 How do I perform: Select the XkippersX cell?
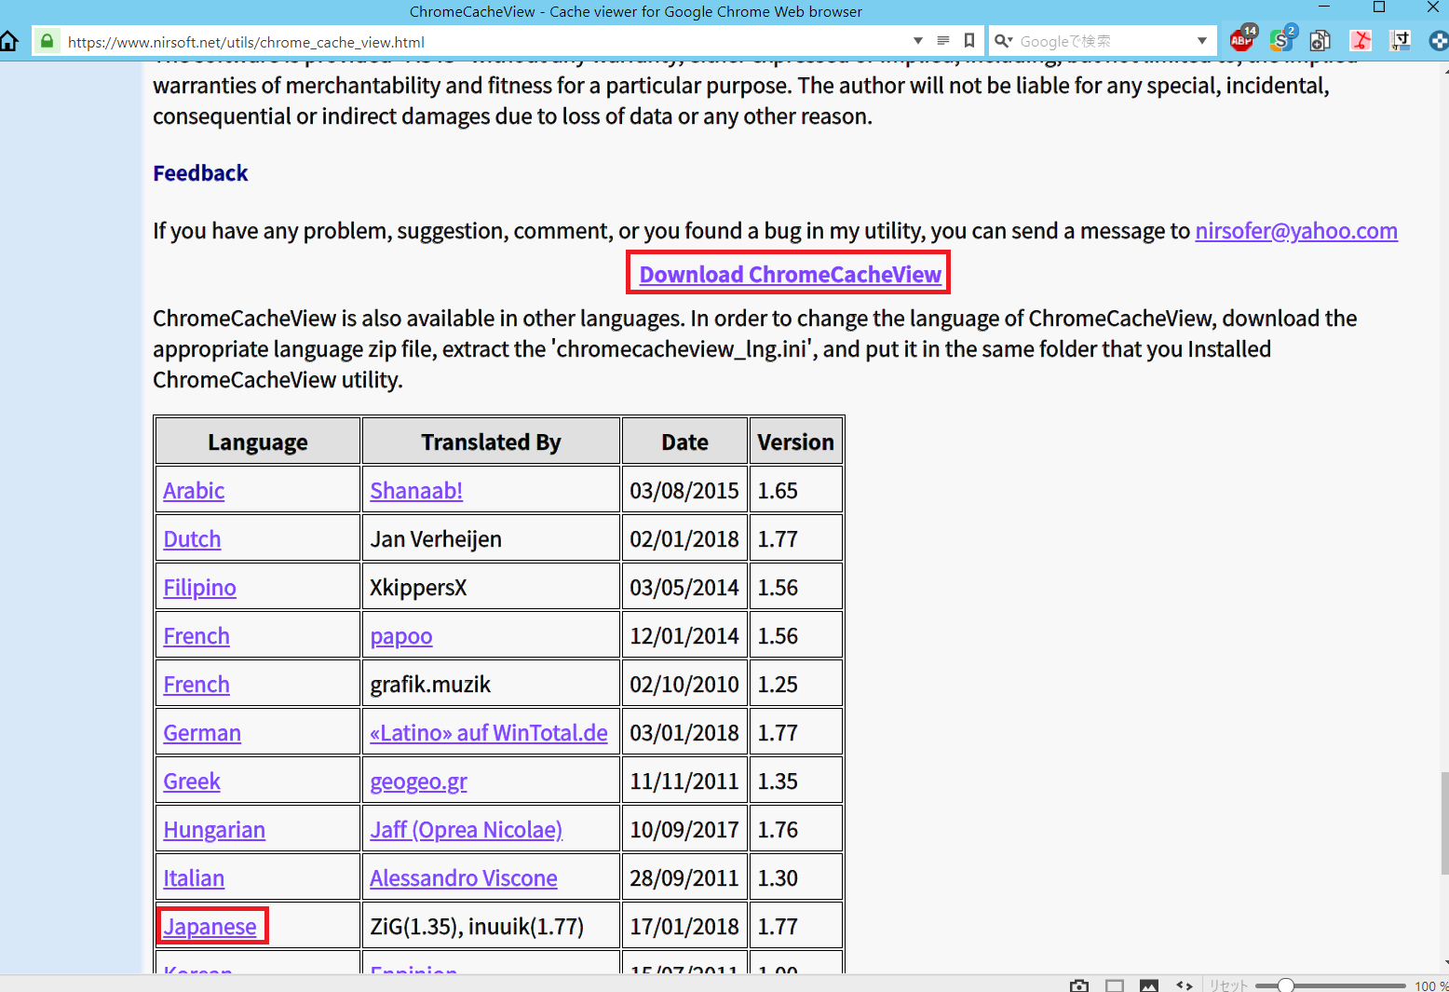click(x=491, y=588)
